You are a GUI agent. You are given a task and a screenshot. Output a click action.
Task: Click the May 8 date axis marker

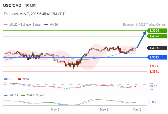tap(137, 109)
